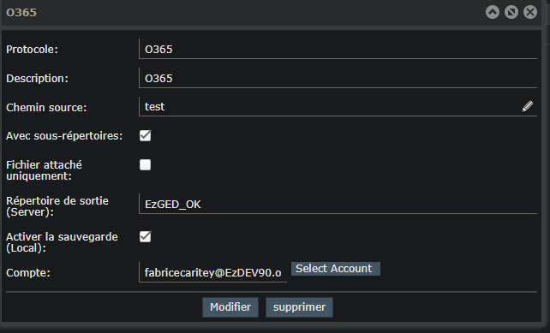Click the Compte label text
Viewport: 550px width, 333px height.
click(x=28, y=273)
